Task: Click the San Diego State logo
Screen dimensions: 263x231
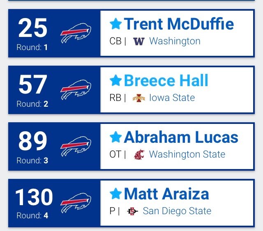Action: 132,211
